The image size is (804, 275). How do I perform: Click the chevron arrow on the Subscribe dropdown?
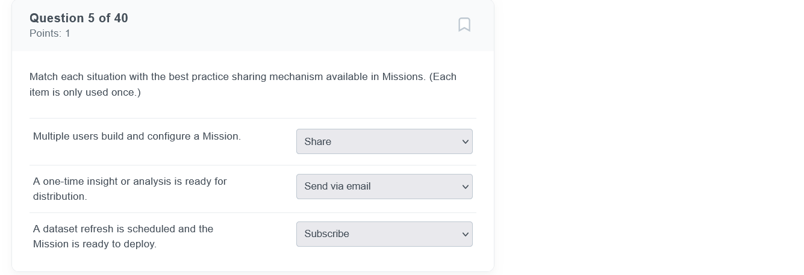point(465,235)
